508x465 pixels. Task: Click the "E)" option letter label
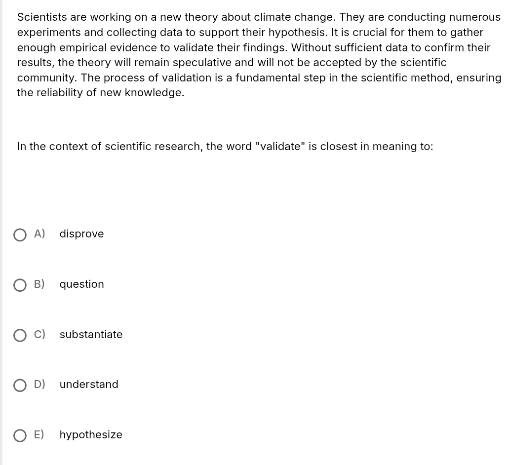pyautogui.click(x=39, y=435)
